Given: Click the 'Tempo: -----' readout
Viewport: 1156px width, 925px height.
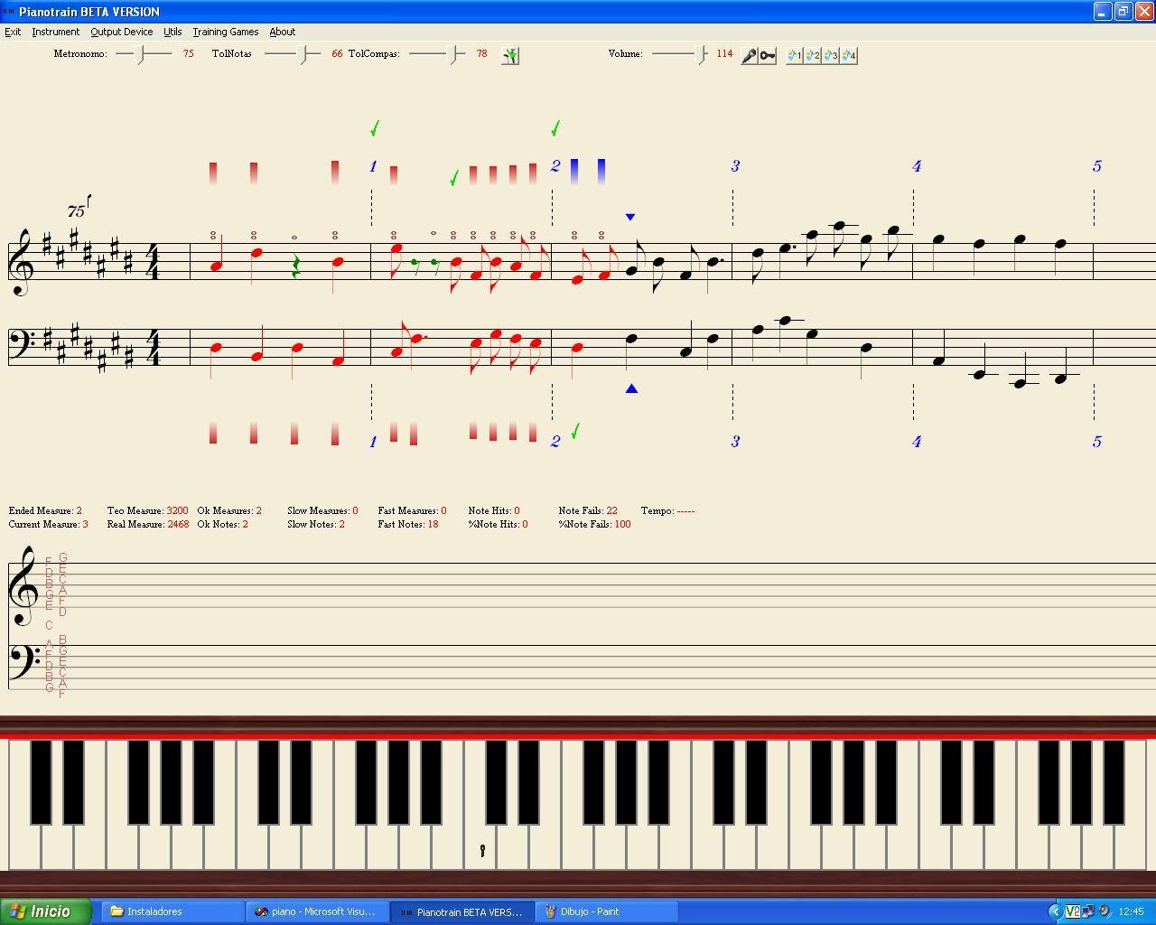Looking at the screenshot, I should pos(667,510).
